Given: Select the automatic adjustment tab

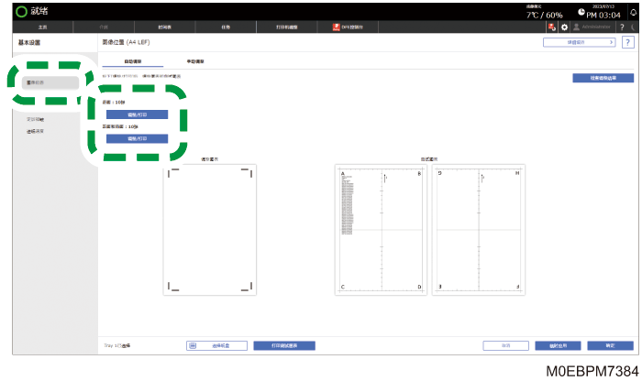Looking at the screenshot, I should point(133,61).
